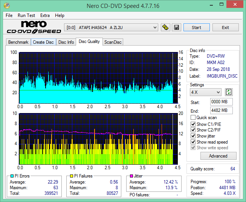The width and height of the screenshot is (246, 202).
Task: Click PI Errors total 399521
Action: [x=51, y=193]
